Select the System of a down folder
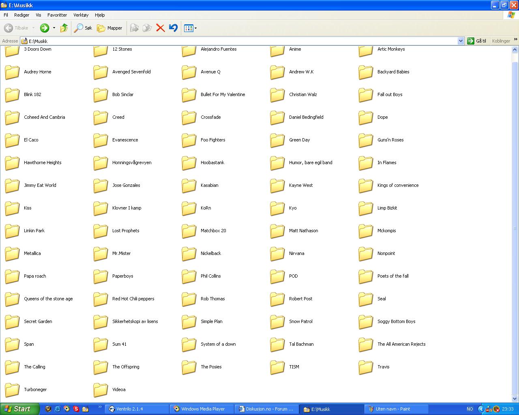Screen dimensions: 519x415 [x=209, y=344]
